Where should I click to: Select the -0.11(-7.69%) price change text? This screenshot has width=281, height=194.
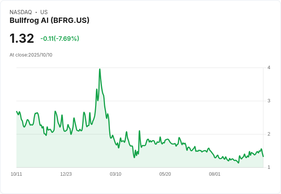point(60,39)
